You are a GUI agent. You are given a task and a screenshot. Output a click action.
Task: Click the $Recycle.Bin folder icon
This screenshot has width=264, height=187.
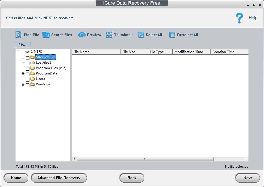pyautogui.click(x=32, y=57)
